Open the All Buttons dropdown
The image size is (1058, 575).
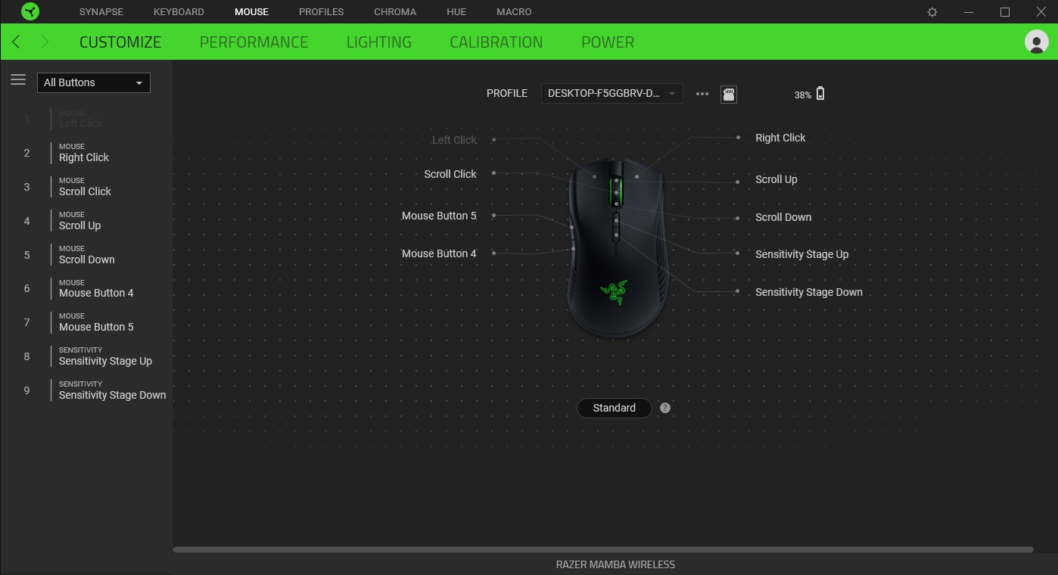(x=94, y=82)
